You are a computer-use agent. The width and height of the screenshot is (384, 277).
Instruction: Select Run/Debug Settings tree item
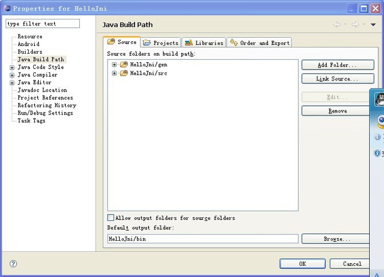(45, 113)
